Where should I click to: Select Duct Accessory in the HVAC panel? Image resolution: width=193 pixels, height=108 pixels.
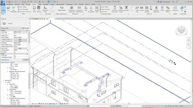pyautogui.click(x=23, y=9)
